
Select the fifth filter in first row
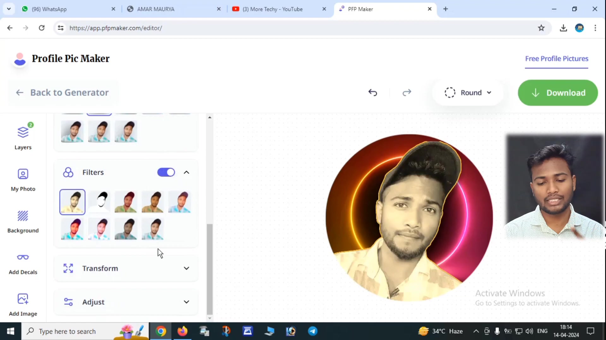pos(180,202)
